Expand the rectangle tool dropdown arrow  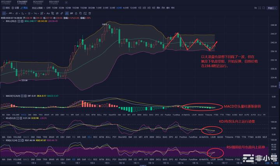point(44,13)
